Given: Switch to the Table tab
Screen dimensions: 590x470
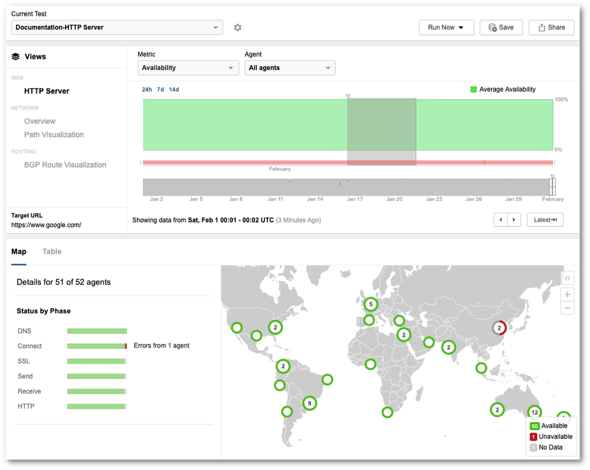Looking at the screenshot, I should 52,252.
